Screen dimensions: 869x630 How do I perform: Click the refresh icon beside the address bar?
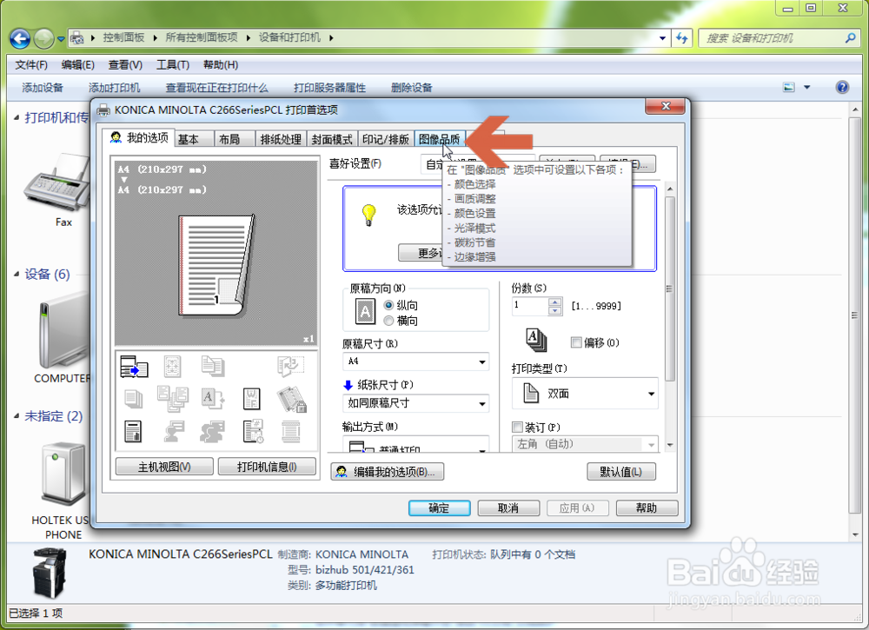pyautogui.click(x=681, y=37)
